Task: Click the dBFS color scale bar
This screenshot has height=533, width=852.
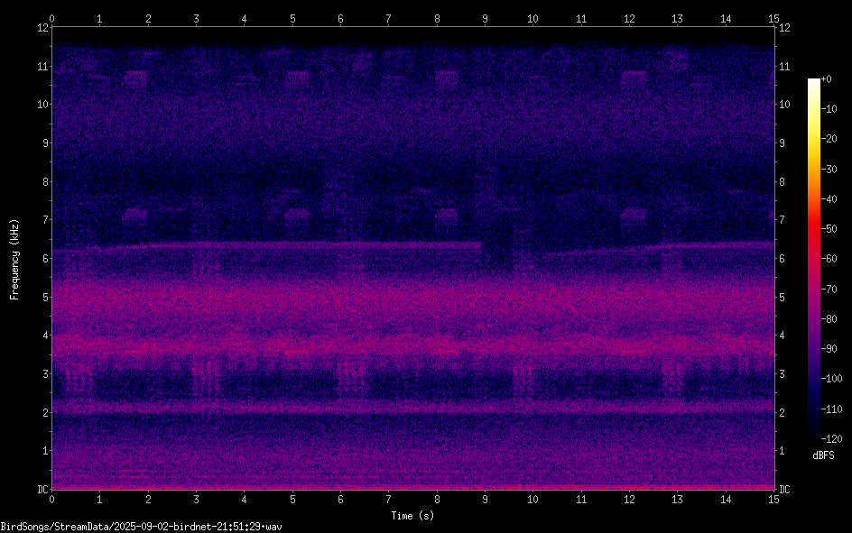Action: [814, 258]
